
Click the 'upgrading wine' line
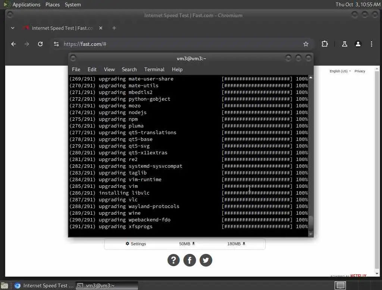point(188,213)
